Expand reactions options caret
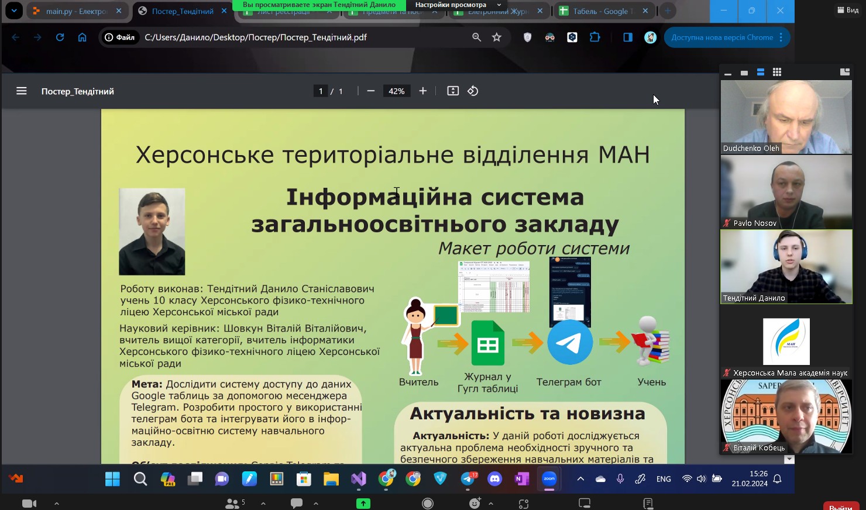Image resolution: width=866 pixels, height=510 pixels. click(490, 503)
